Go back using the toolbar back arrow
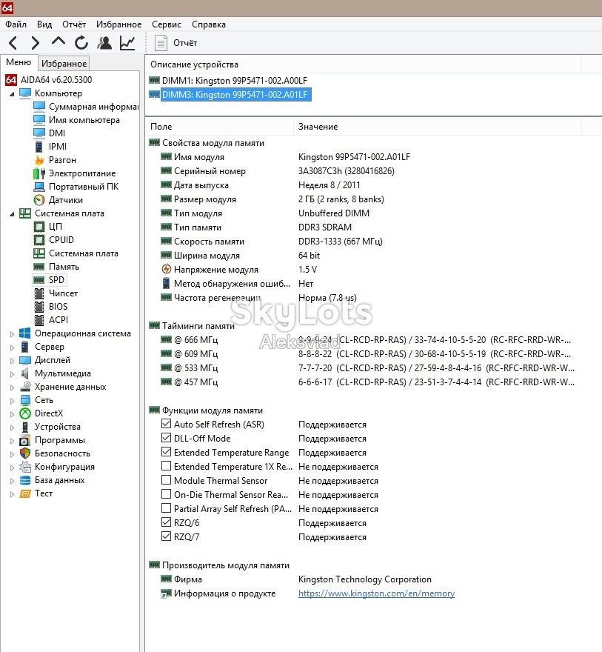The height and width of the screenshot is (652, 602). coord(13,42)
